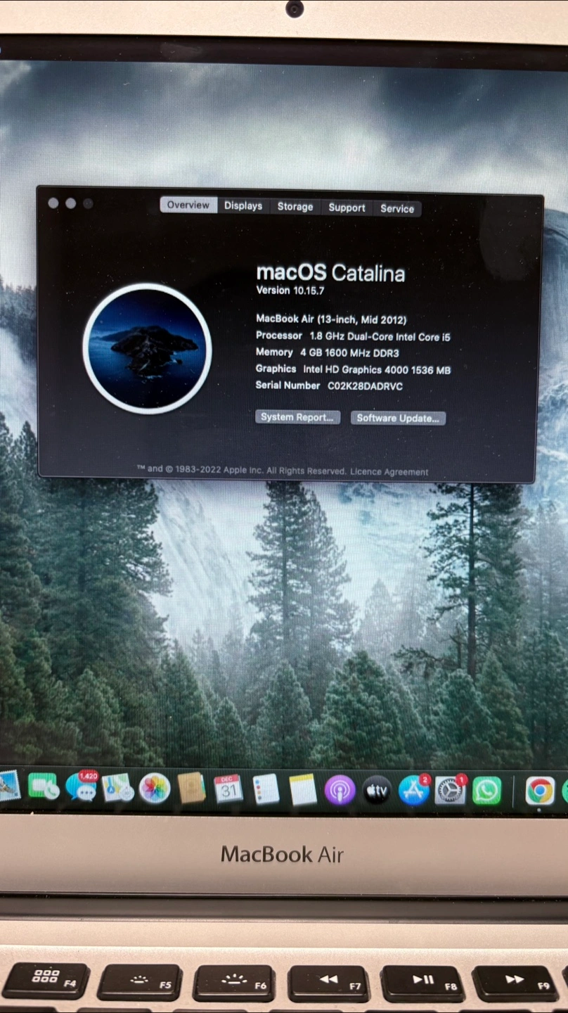Open Contacts from the dock
This screenshot has height=1013, width=568.
click(x=191, y=789)
